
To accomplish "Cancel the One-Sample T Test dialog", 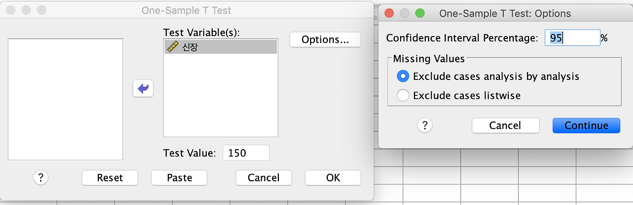I will point(264,178).
